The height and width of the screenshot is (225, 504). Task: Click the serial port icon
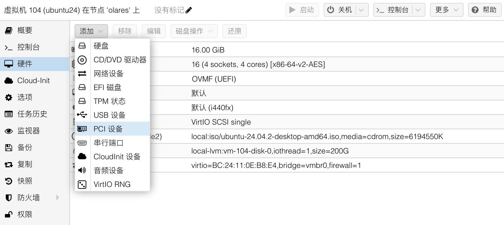pos(82,143)
